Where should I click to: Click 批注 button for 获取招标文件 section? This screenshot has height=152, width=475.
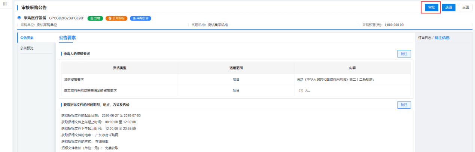(x=404, y=105)
